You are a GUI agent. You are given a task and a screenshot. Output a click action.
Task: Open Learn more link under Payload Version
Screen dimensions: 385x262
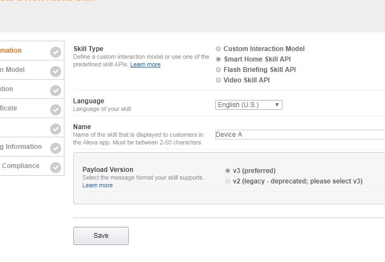97,185
